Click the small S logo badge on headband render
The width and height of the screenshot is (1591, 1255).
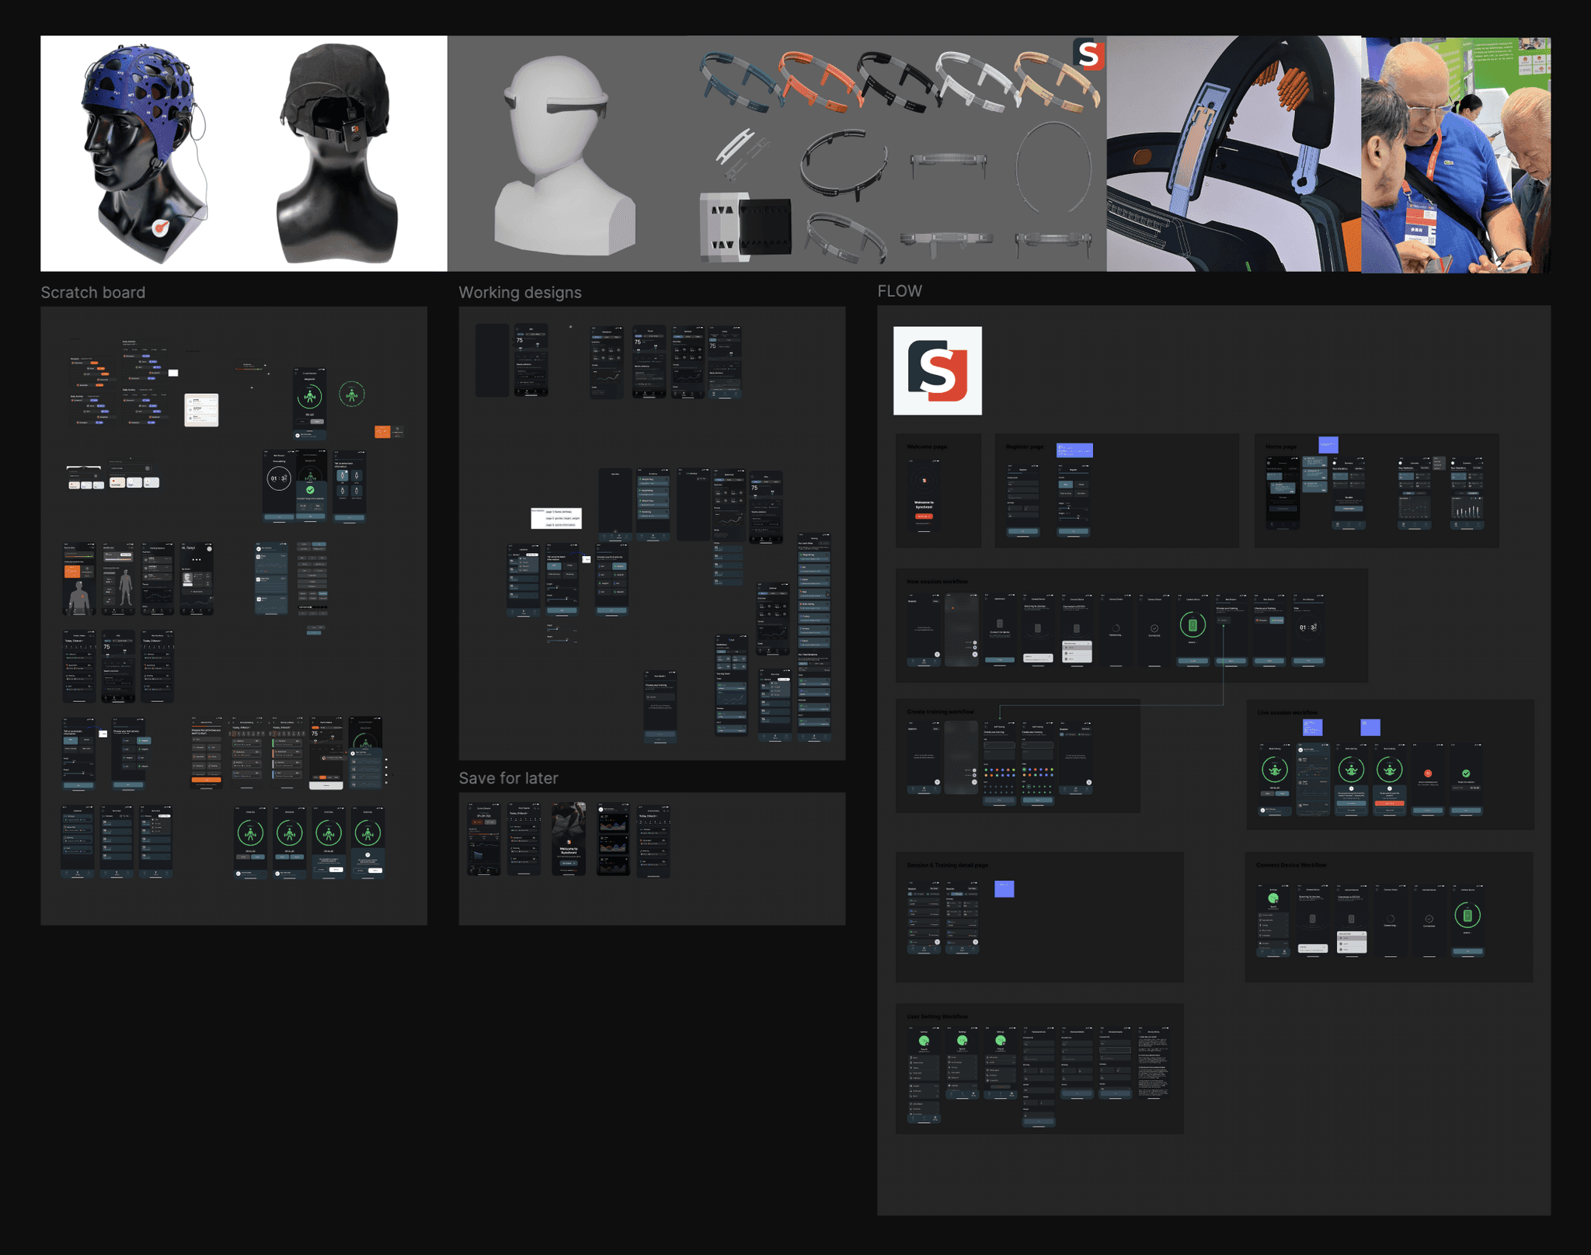click(x=1088, y=54)
